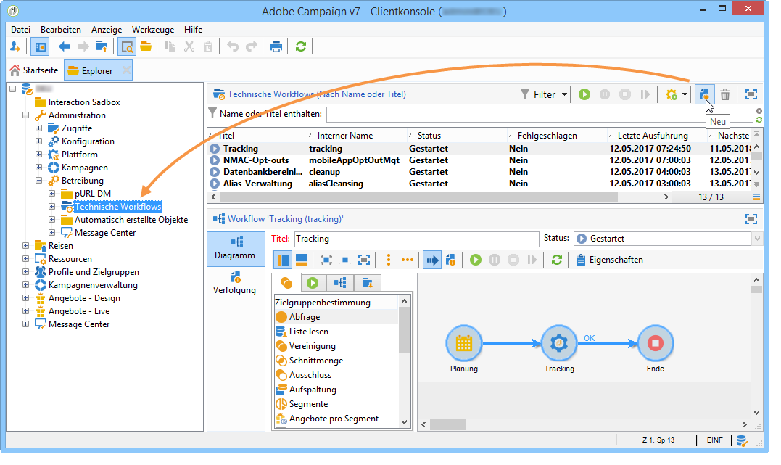Click the Name oder Titel filter field

pos(540,114)
